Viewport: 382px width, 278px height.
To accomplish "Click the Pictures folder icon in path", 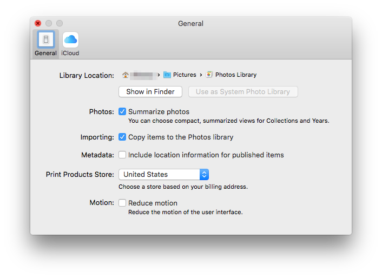I will pyautogui.click(x=167, y=75).
